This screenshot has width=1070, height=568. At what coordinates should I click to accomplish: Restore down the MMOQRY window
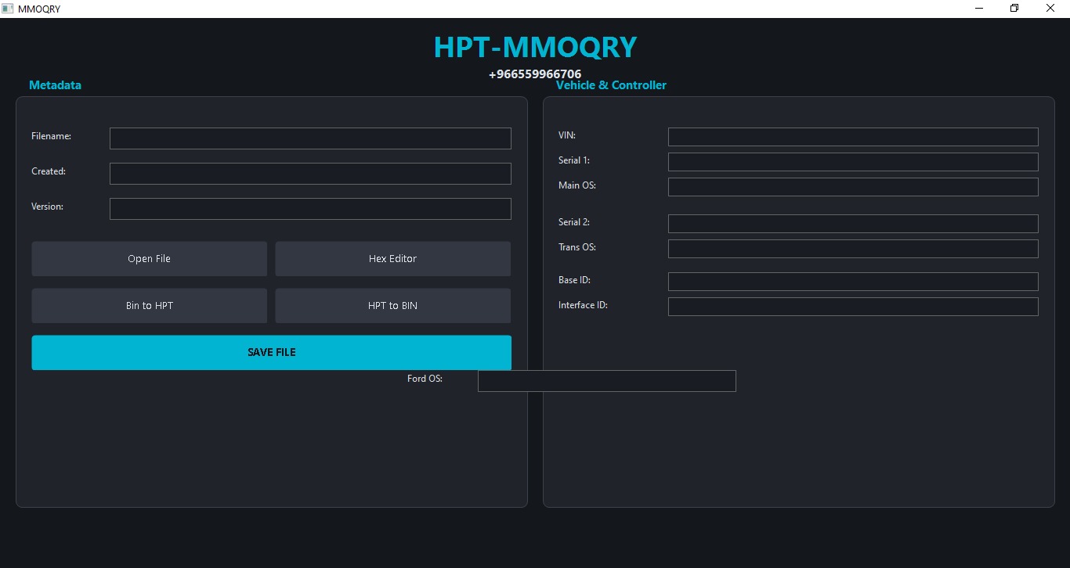1014,9
